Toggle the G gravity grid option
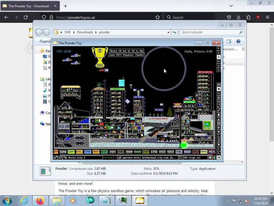The height and width of the screenshot is (206, 274). pos(219,53)
